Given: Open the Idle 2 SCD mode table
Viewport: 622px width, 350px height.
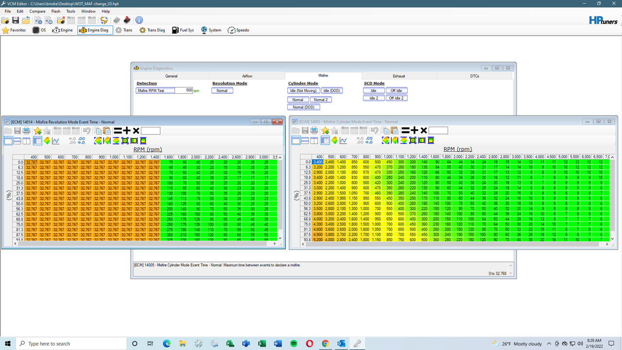Looking at the screenshot, I should tap(374, 98).
